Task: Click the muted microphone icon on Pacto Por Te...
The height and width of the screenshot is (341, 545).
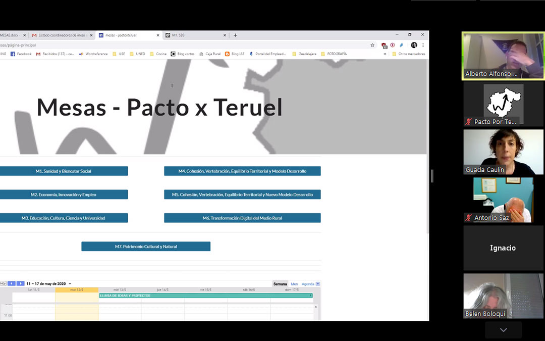Action: [x=468, y=122]
